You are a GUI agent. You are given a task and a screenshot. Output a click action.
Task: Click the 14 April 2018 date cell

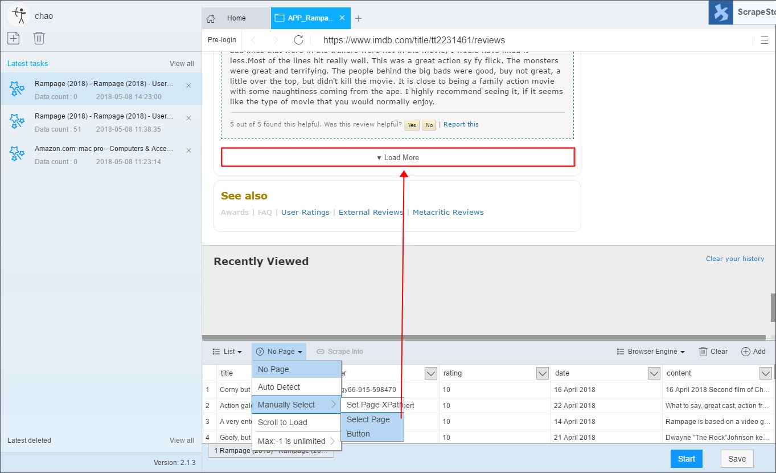click(606, 422)
